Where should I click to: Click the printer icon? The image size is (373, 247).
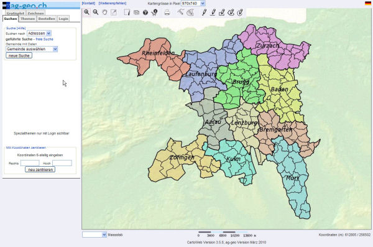(x=167, y=12)
